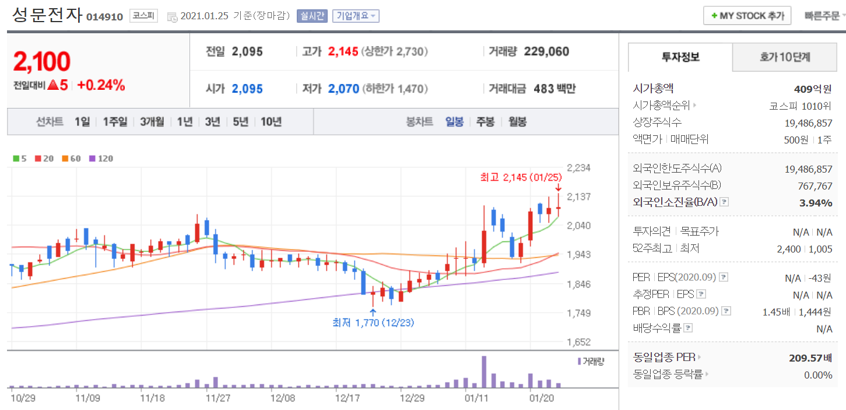This screenshot has width=846, height=410.
Task: Toggle the 실시간 real-time badge
Action: [x=313, y=16]
